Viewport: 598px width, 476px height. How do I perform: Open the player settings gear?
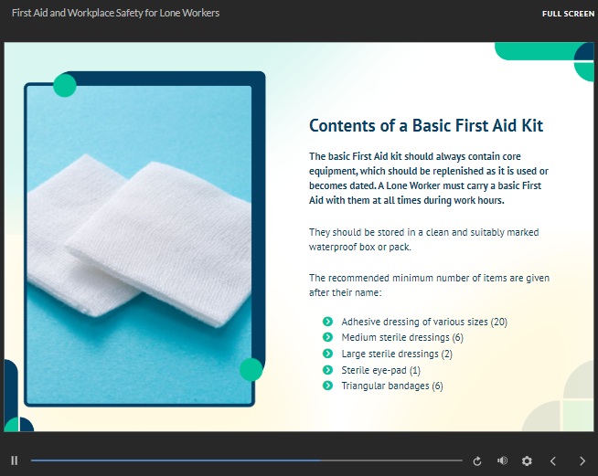click(x=527, y=461)
